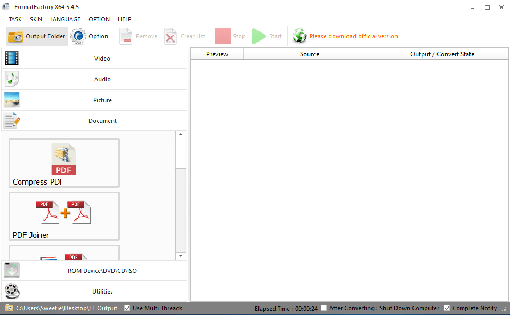Click the scroll up arrow in Document panel
510x315 pixels.
(x=181, y=135)
